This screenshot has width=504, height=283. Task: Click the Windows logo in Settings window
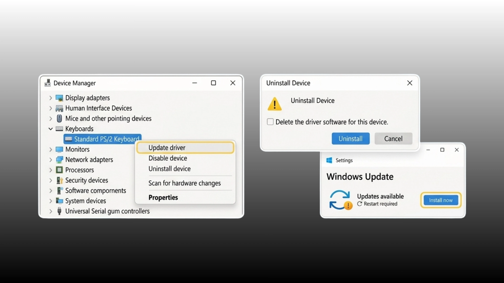[329, 160]
